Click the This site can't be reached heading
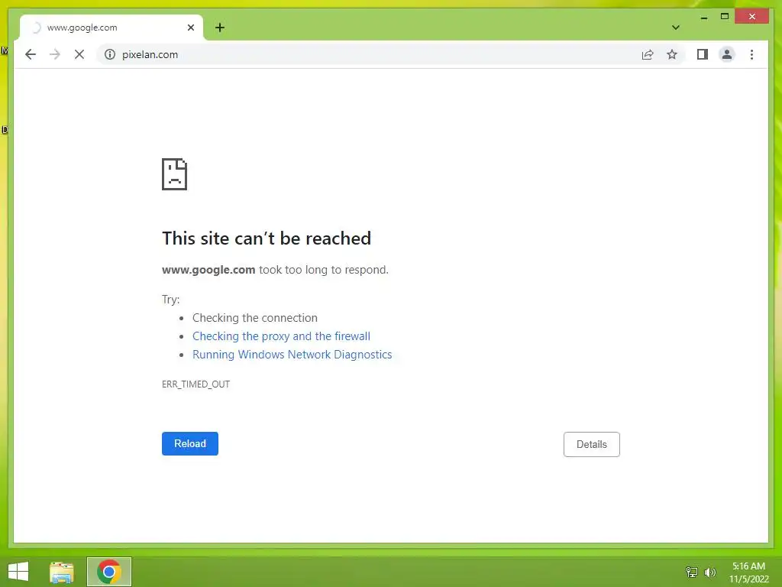Viewport: 782px width, 587px height. tap(267, 238)
